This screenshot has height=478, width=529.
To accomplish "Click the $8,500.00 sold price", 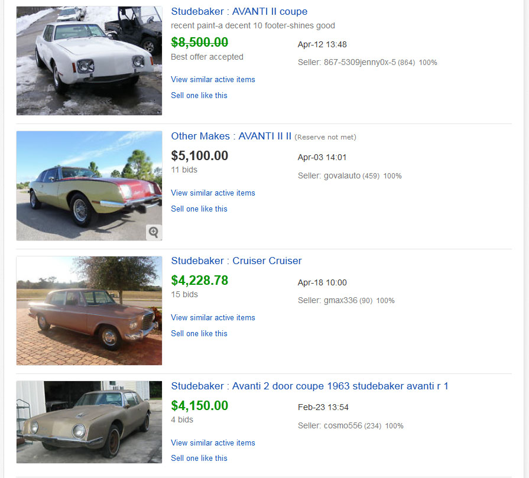I will point(199,42).
